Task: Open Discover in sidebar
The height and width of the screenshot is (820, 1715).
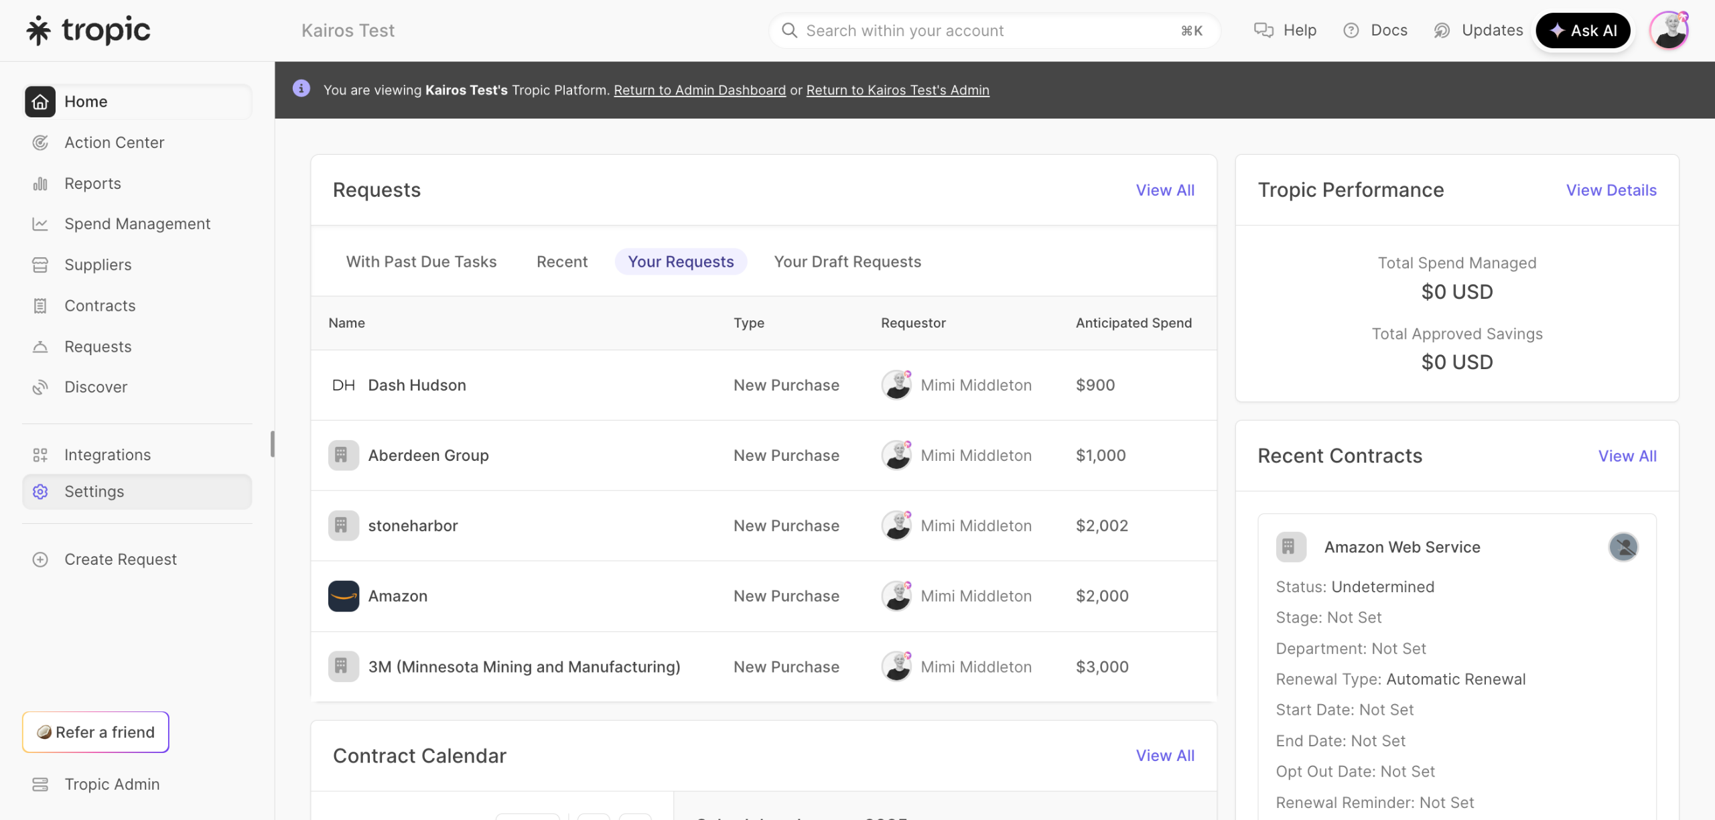Action: [x=95, y=387]
